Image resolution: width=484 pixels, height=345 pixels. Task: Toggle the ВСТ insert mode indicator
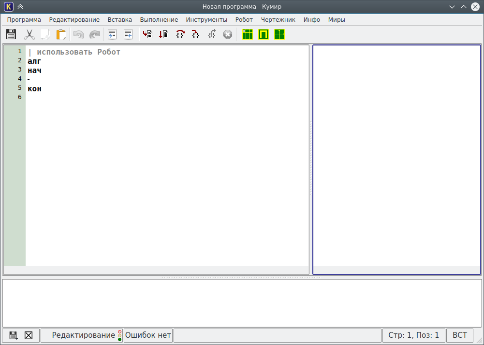tap(459, 335)
